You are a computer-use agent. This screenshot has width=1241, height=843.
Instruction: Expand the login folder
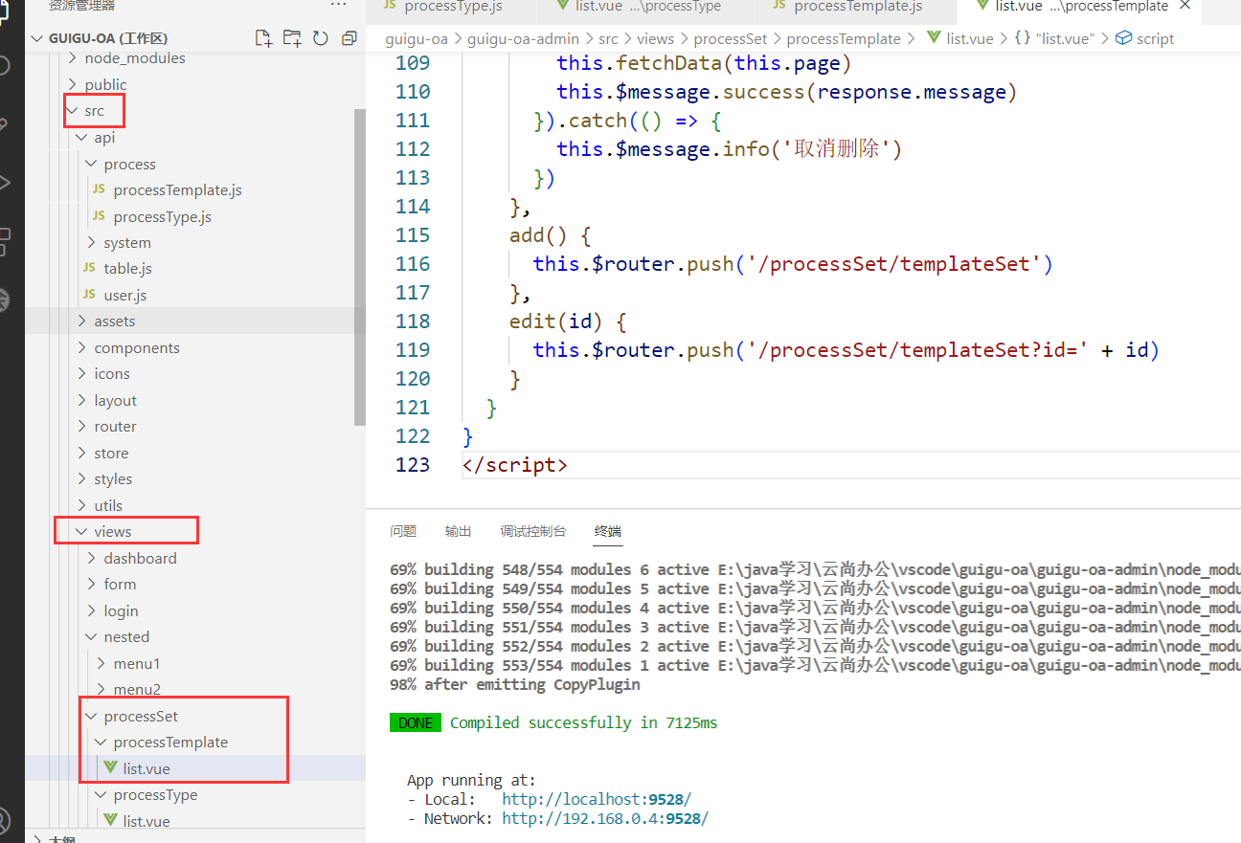click(x=92, y=610)
